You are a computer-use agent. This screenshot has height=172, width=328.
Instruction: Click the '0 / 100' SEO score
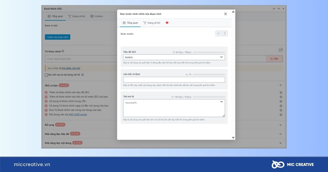tap(274, 59)
